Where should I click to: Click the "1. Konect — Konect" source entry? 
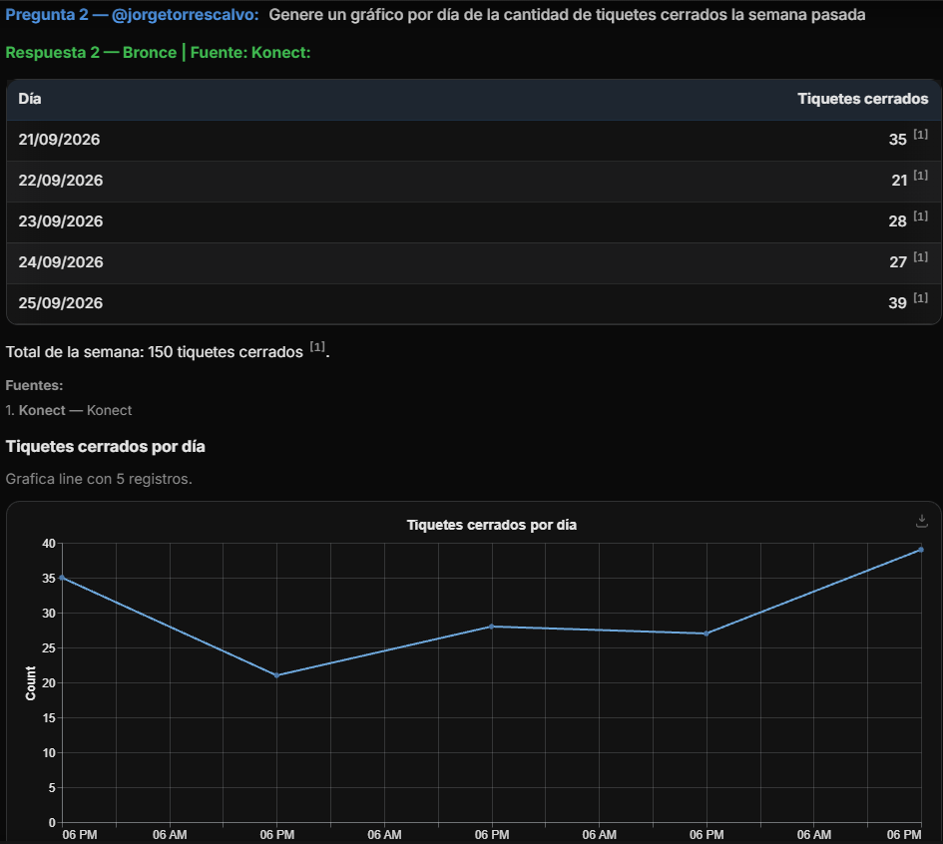pos(69,411)
